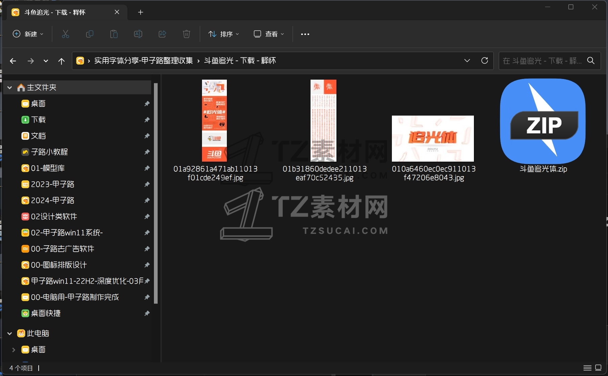Select thumbnail 01b31860dedee211013eaf70c52435.jpg
Screen dimensions: 608x376
[323, 121]
